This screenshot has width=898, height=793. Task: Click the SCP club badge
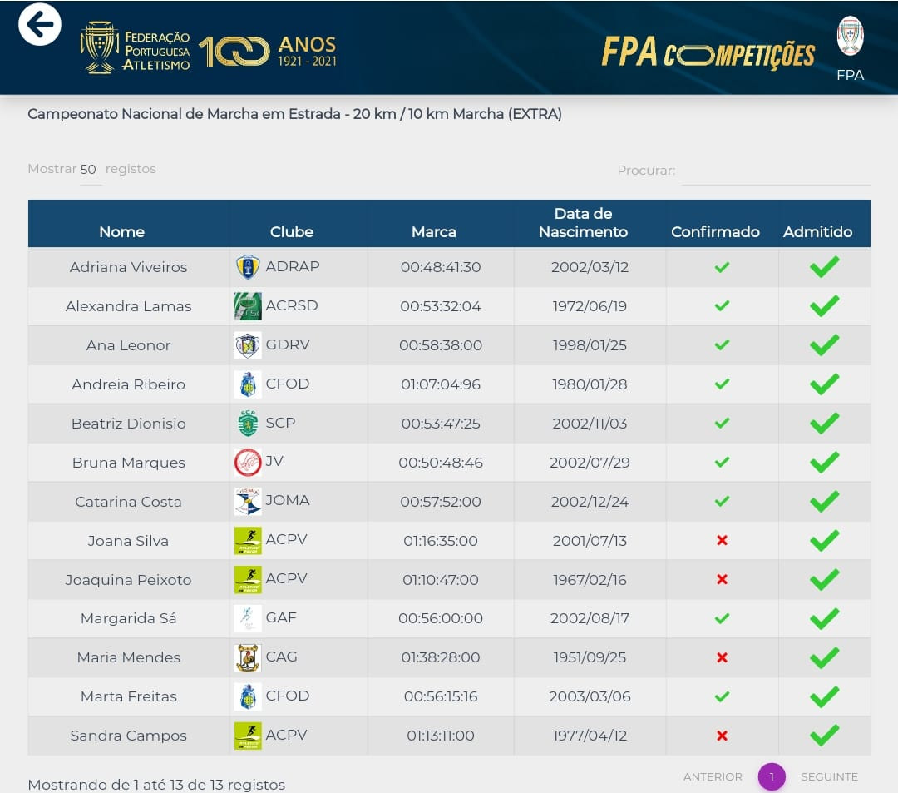(248, 423)
